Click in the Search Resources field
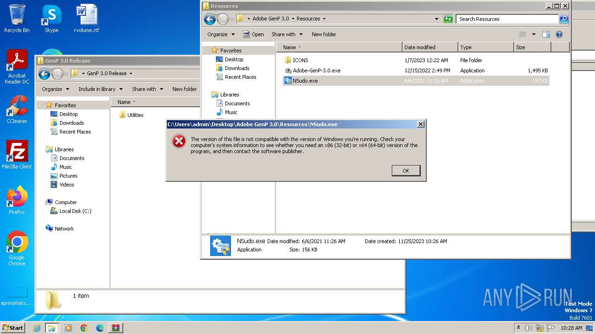 [507, 19]
